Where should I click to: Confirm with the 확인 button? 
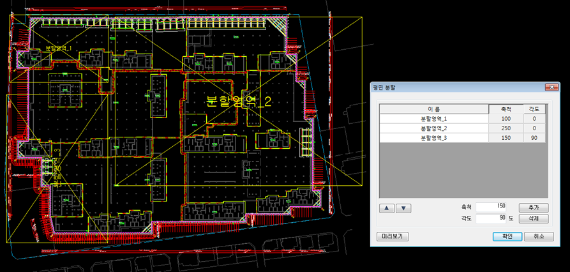click(507, 236)
